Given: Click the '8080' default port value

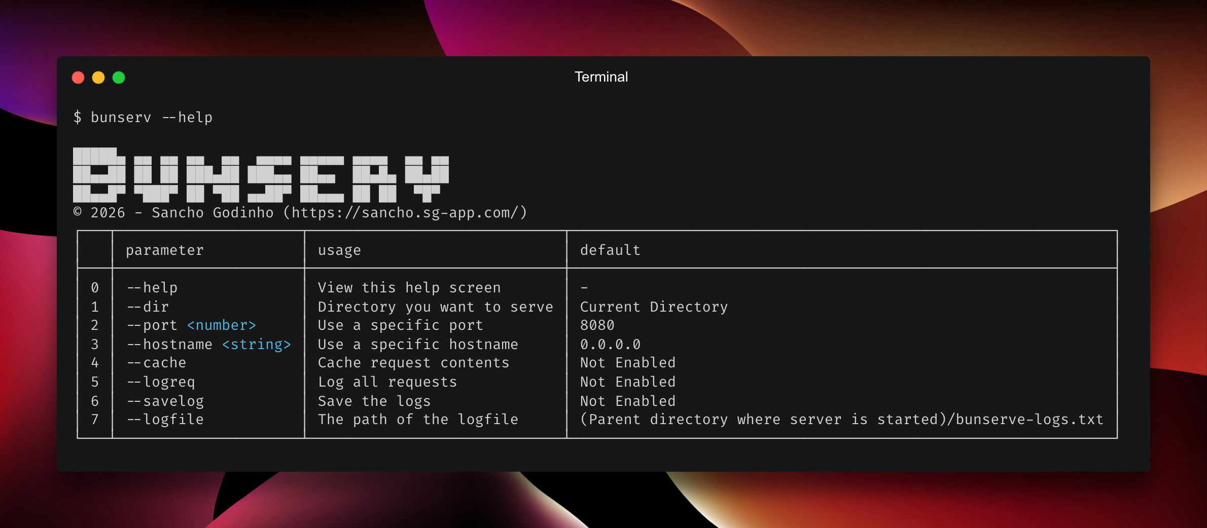Looking at the screenshot, I should [x=597, y=325].
